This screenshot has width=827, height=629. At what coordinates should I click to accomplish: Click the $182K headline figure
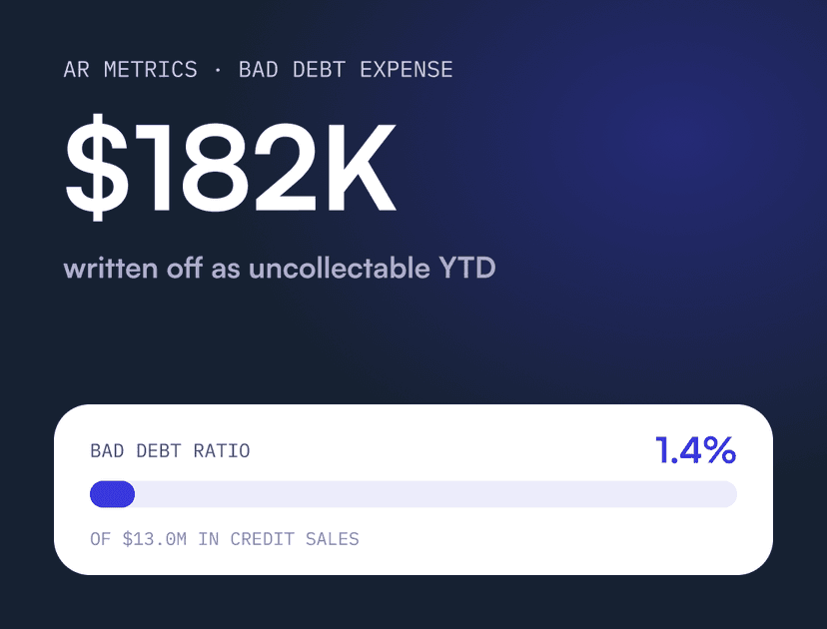230,167
